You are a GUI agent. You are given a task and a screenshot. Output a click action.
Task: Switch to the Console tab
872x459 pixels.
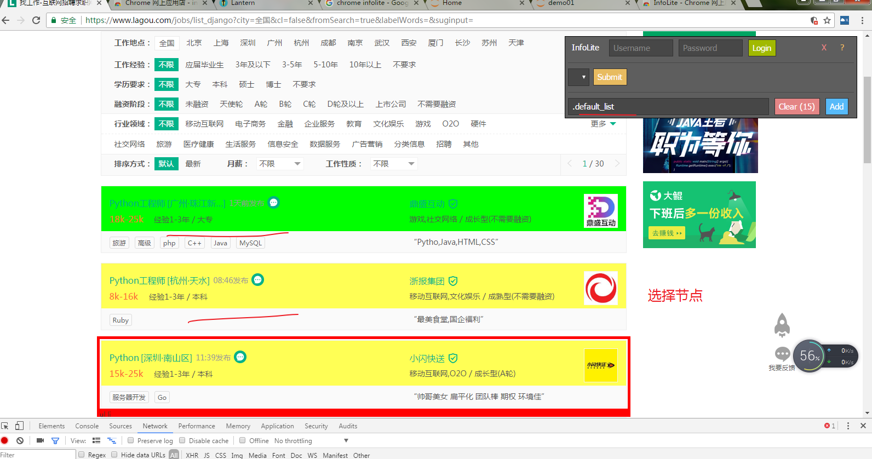[87, 426]
